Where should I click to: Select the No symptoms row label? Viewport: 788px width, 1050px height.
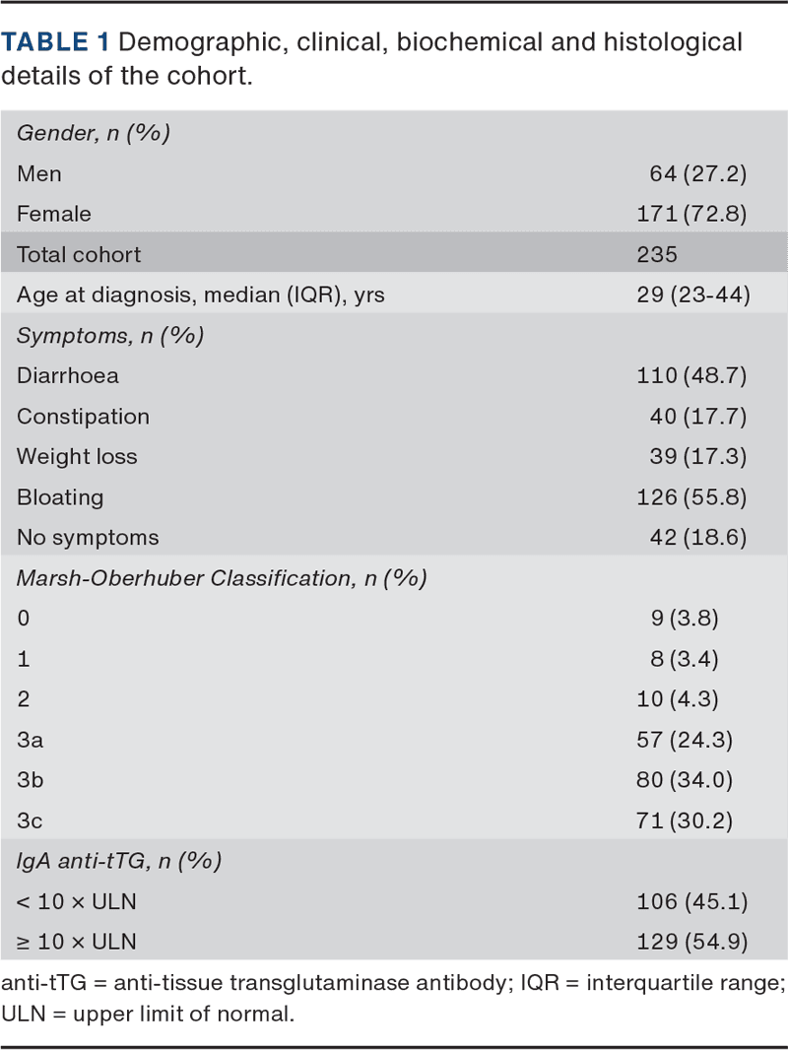88,537
